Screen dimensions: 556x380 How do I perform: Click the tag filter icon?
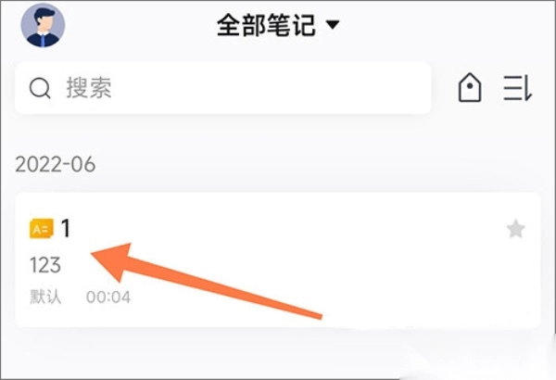(470, 88)
